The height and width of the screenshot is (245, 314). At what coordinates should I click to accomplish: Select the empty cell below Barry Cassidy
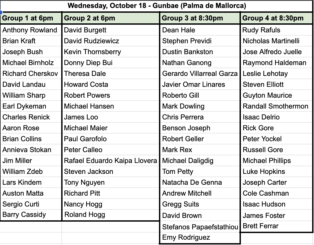(31, 227)
